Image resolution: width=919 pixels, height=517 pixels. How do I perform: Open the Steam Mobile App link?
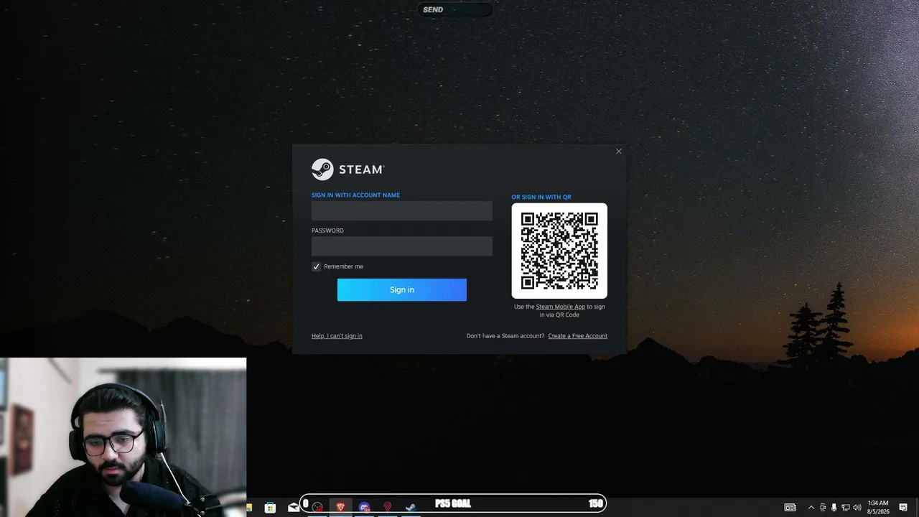[x=561, y=307]
